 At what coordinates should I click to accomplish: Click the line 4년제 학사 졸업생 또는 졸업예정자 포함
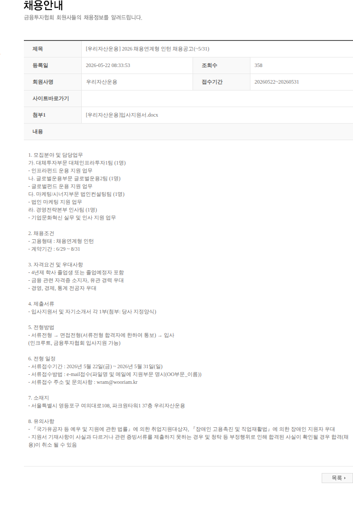[x=76, y=272]
